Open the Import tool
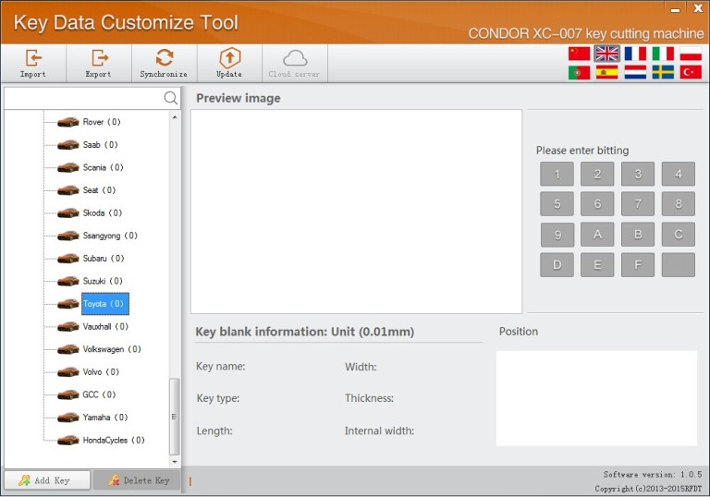This screenshot has height=497, width=710. pos(33,64)
